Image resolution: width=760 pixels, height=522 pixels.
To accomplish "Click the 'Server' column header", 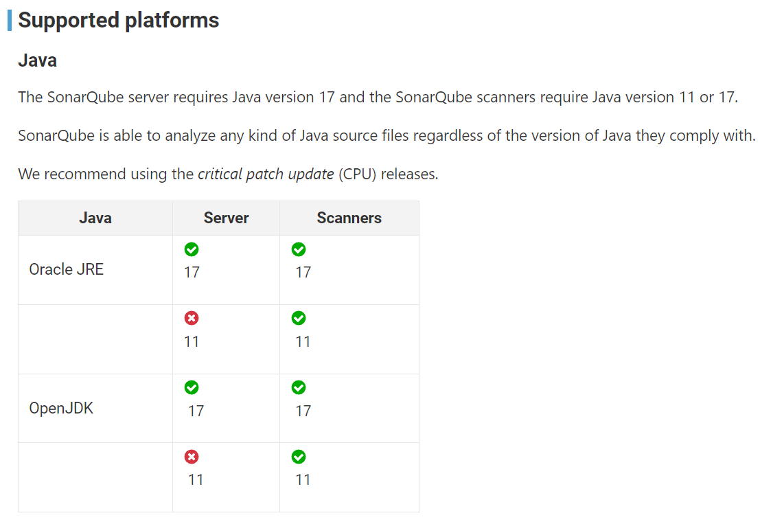I will click(226, 218).
